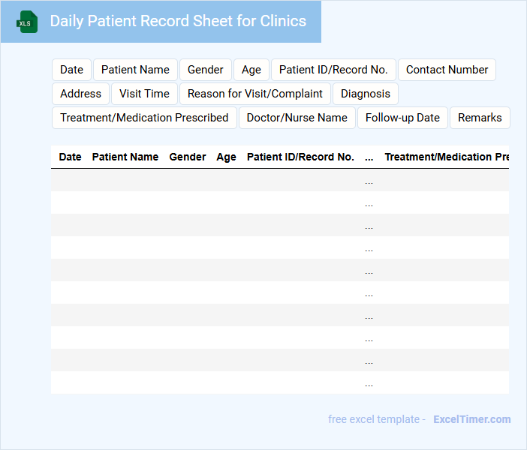Select Treatment/Medication Prescribed tag

click(x=144, y=118)
